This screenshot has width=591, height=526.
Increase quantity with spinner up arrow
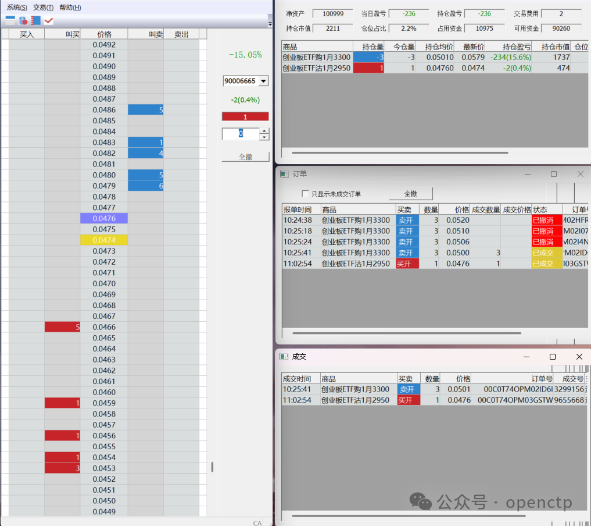coord(264,131)
